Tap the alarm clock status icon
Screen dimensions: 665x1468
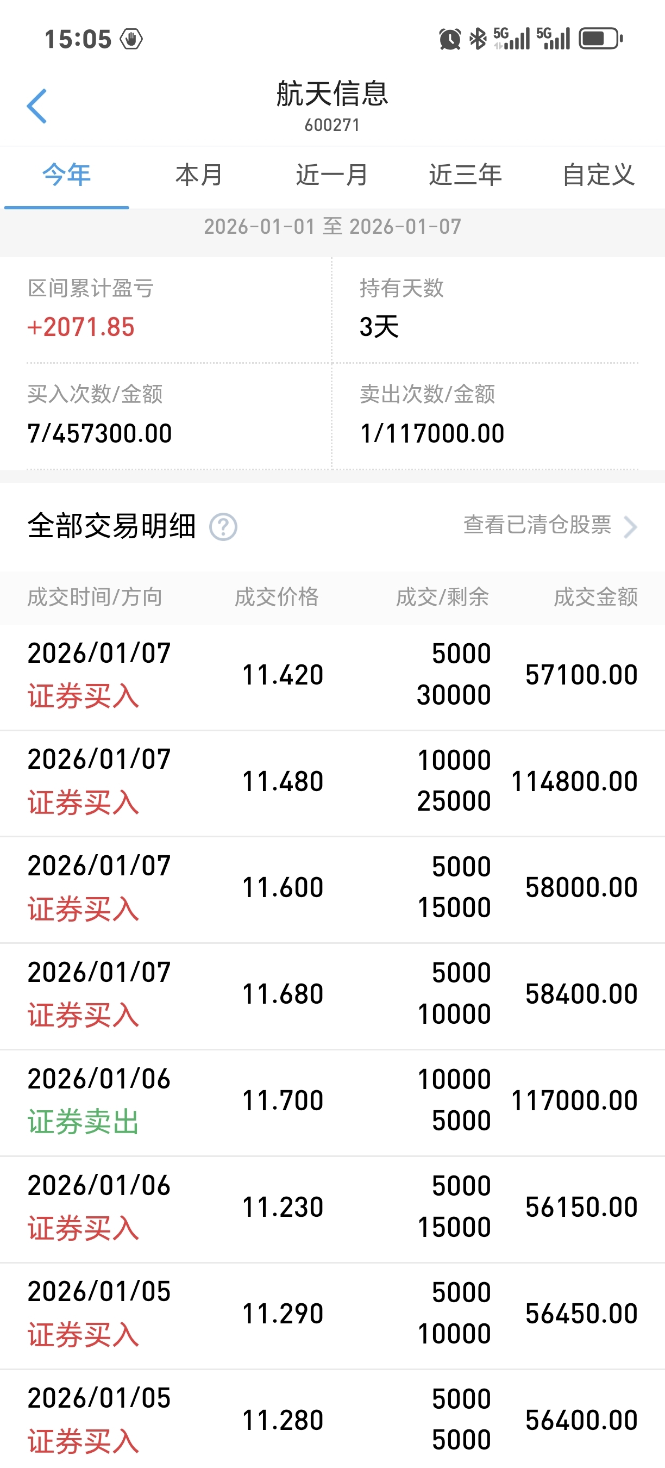(450, 39)
